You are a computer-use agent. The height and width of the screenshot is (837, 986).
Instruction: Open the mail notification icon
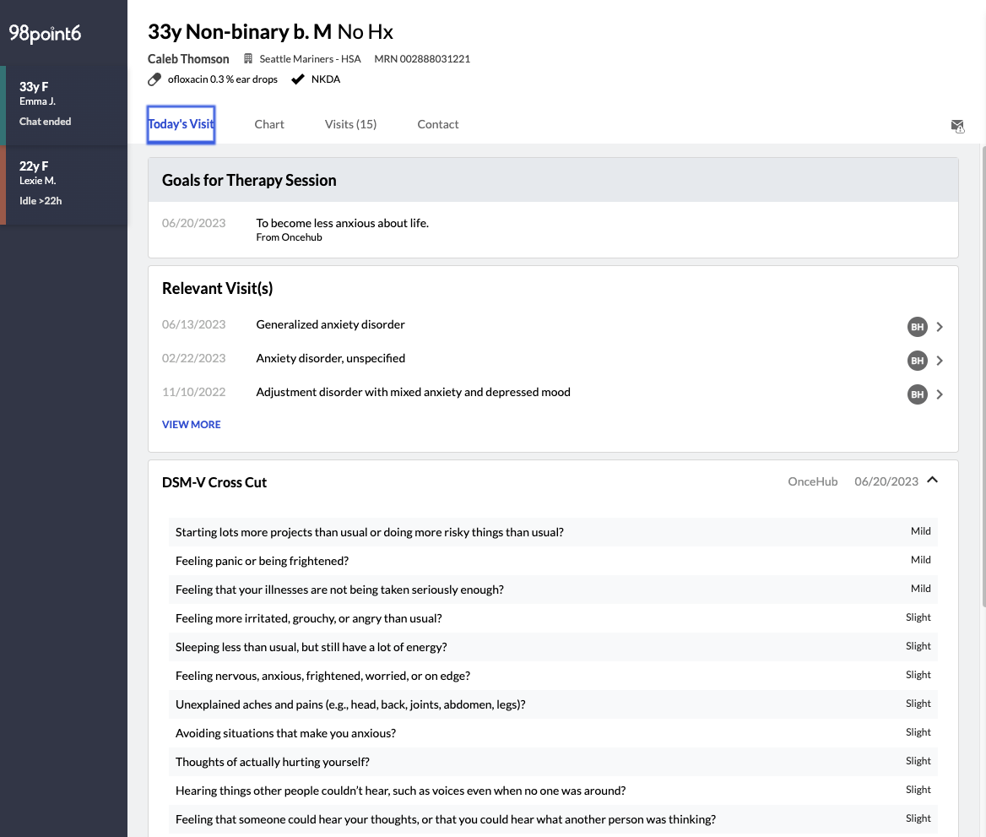[x=956, y=126]
